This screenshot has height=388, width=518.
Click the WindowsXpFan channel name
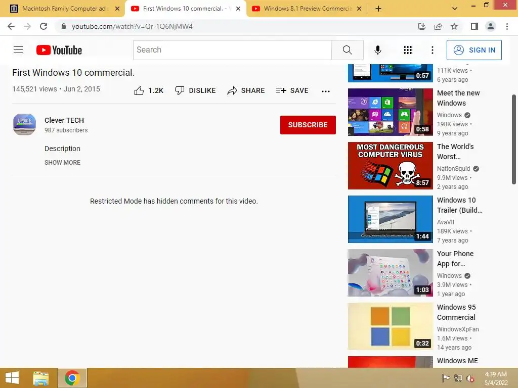pyautogui.click(x=457, y=329)
